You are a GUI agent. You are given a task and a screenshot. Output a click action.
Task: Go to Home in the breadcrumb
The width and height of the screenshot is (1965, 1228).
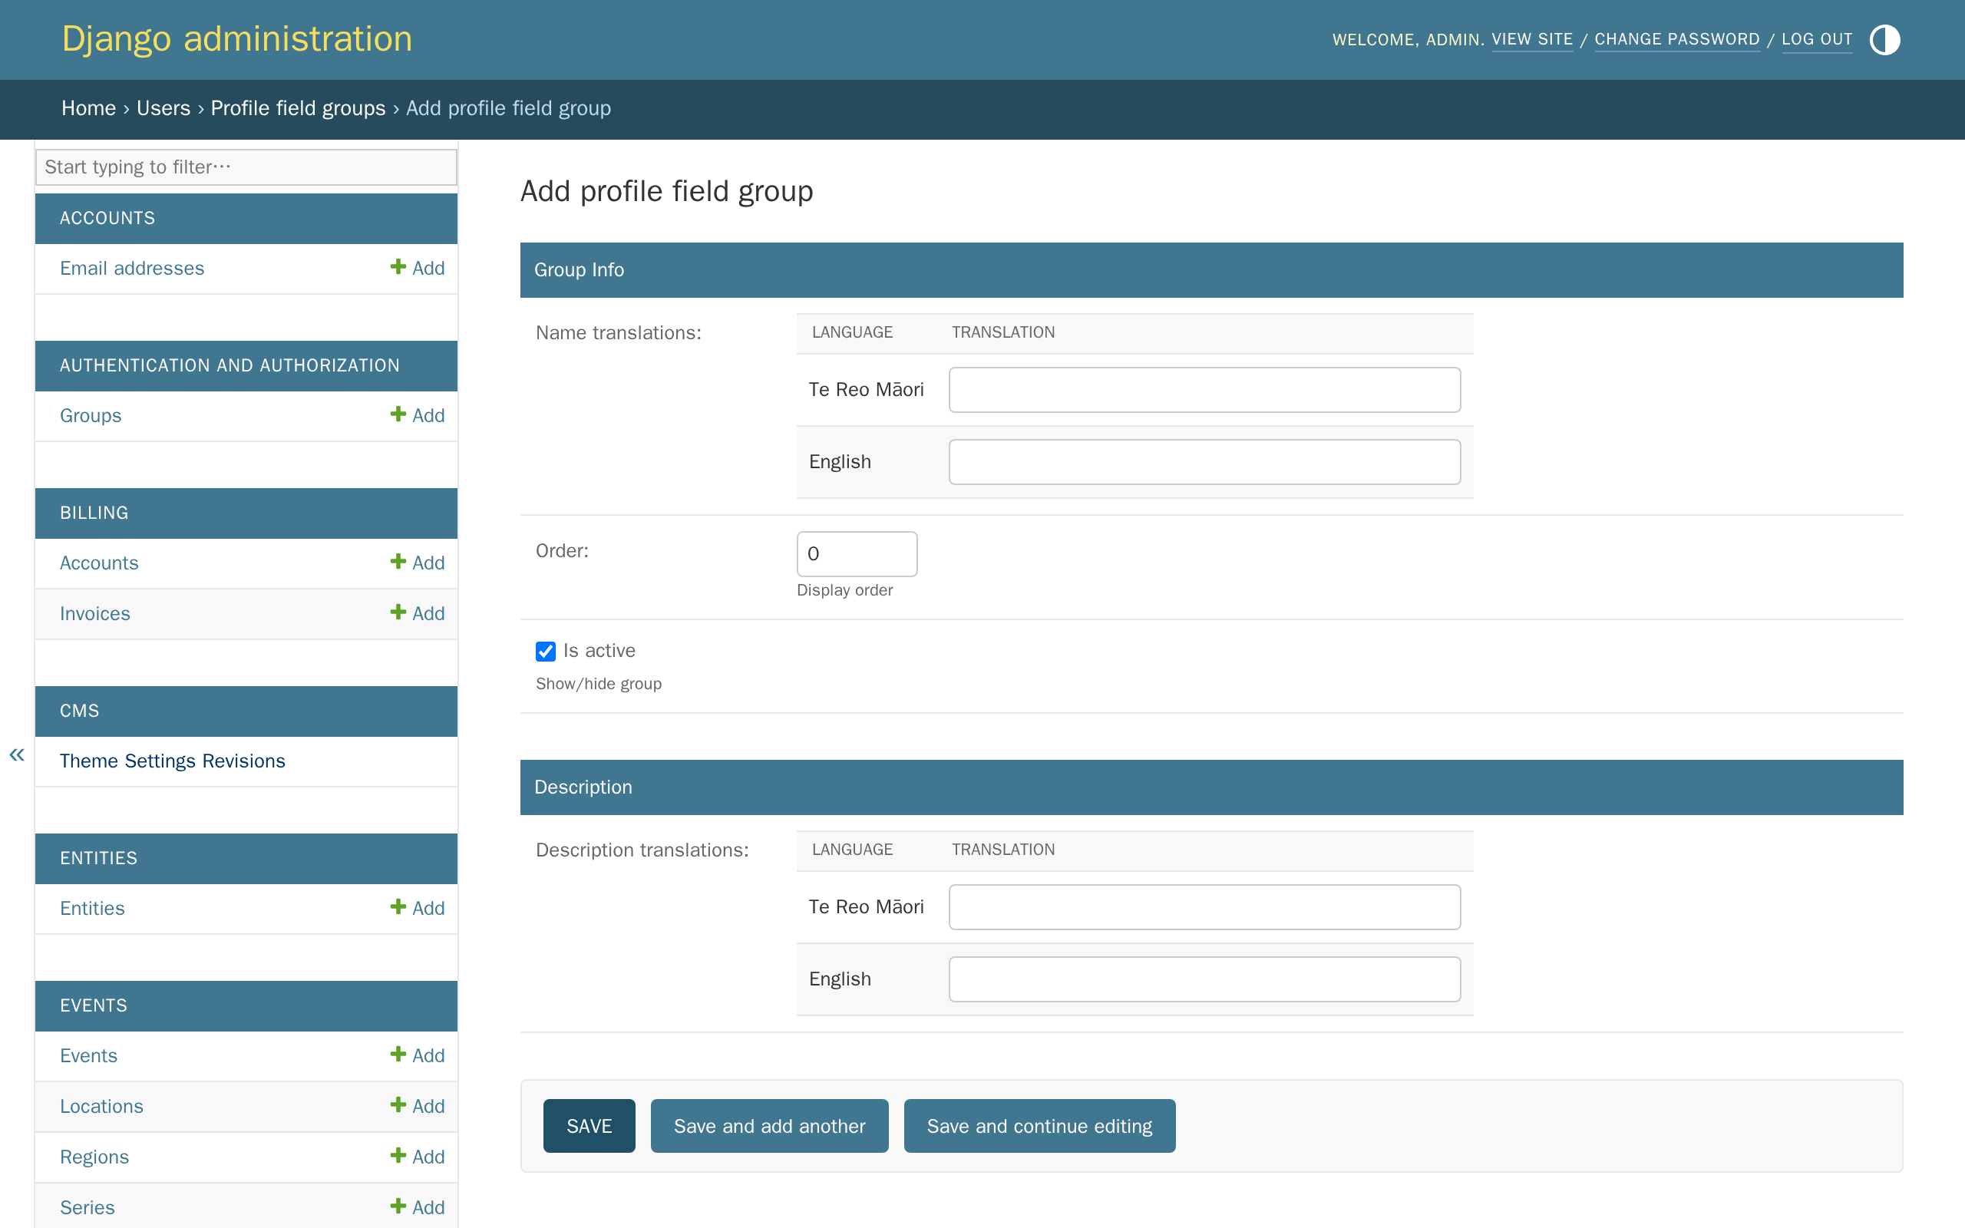pos(88,108)
